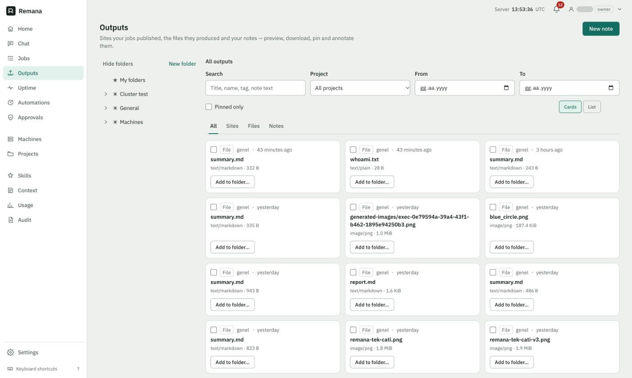Open the Skills star icon
This screenshot has height=378, width=632.
coord(10,175)
